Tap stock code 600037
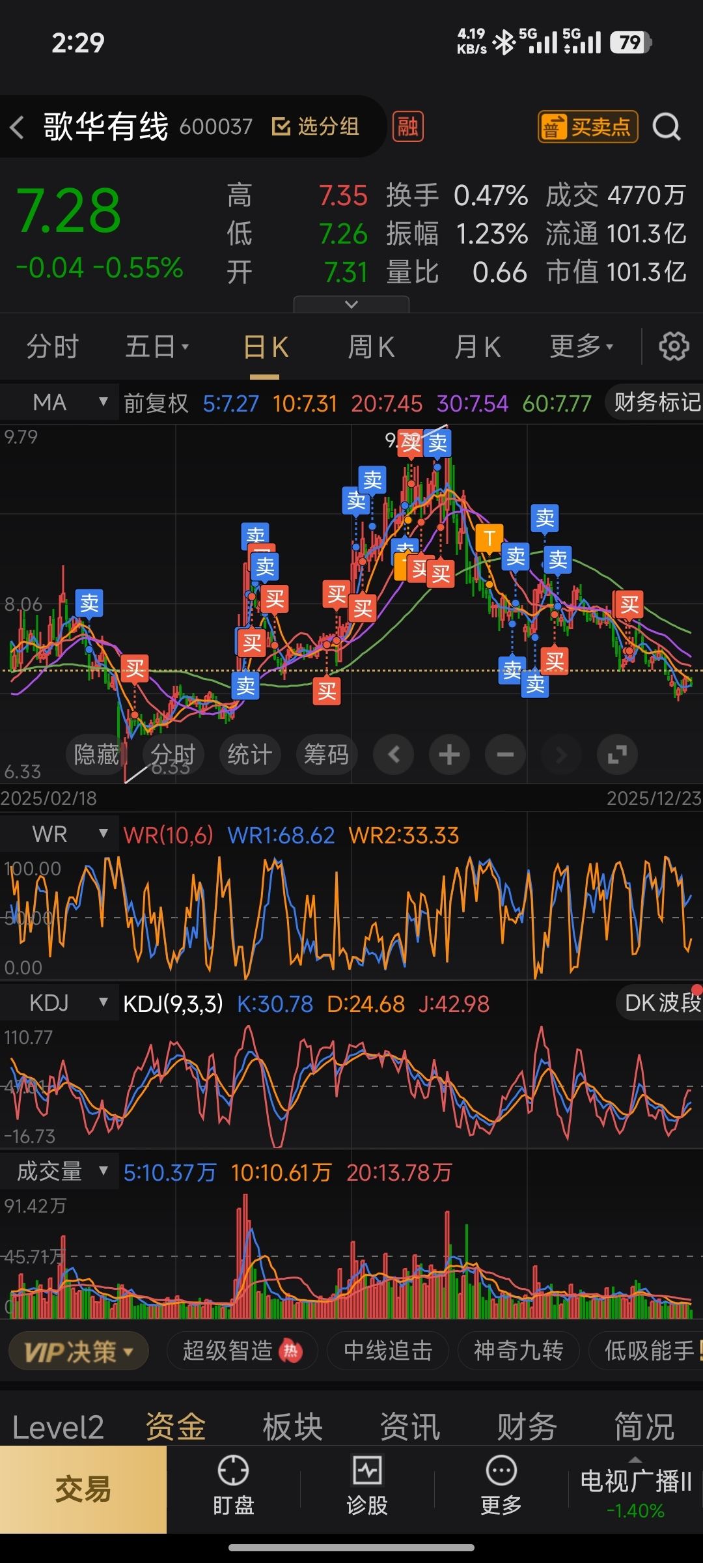This screenshot has height=1563, width=703. [215, 126]
